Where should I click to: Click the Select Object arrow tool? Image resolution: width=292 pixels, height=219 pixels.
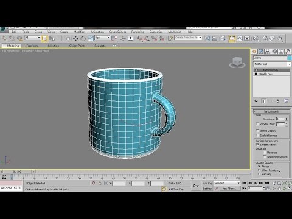pos(44,38)
